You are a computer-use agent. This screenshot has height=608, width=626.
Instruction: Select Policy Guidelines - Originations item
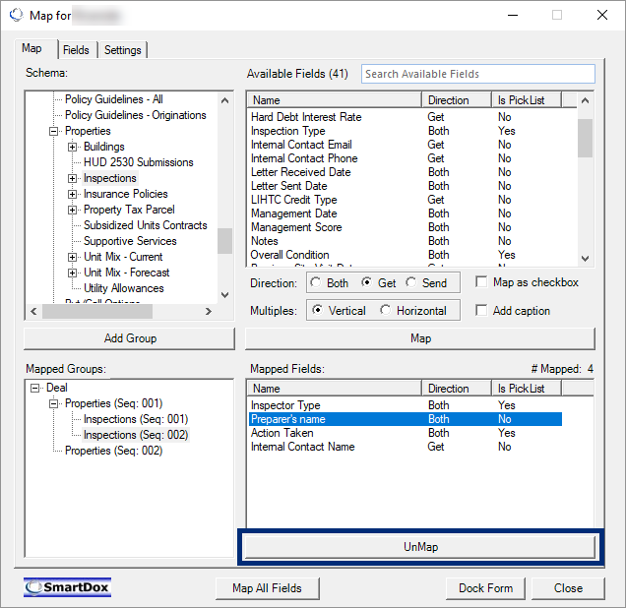(136, 115)
